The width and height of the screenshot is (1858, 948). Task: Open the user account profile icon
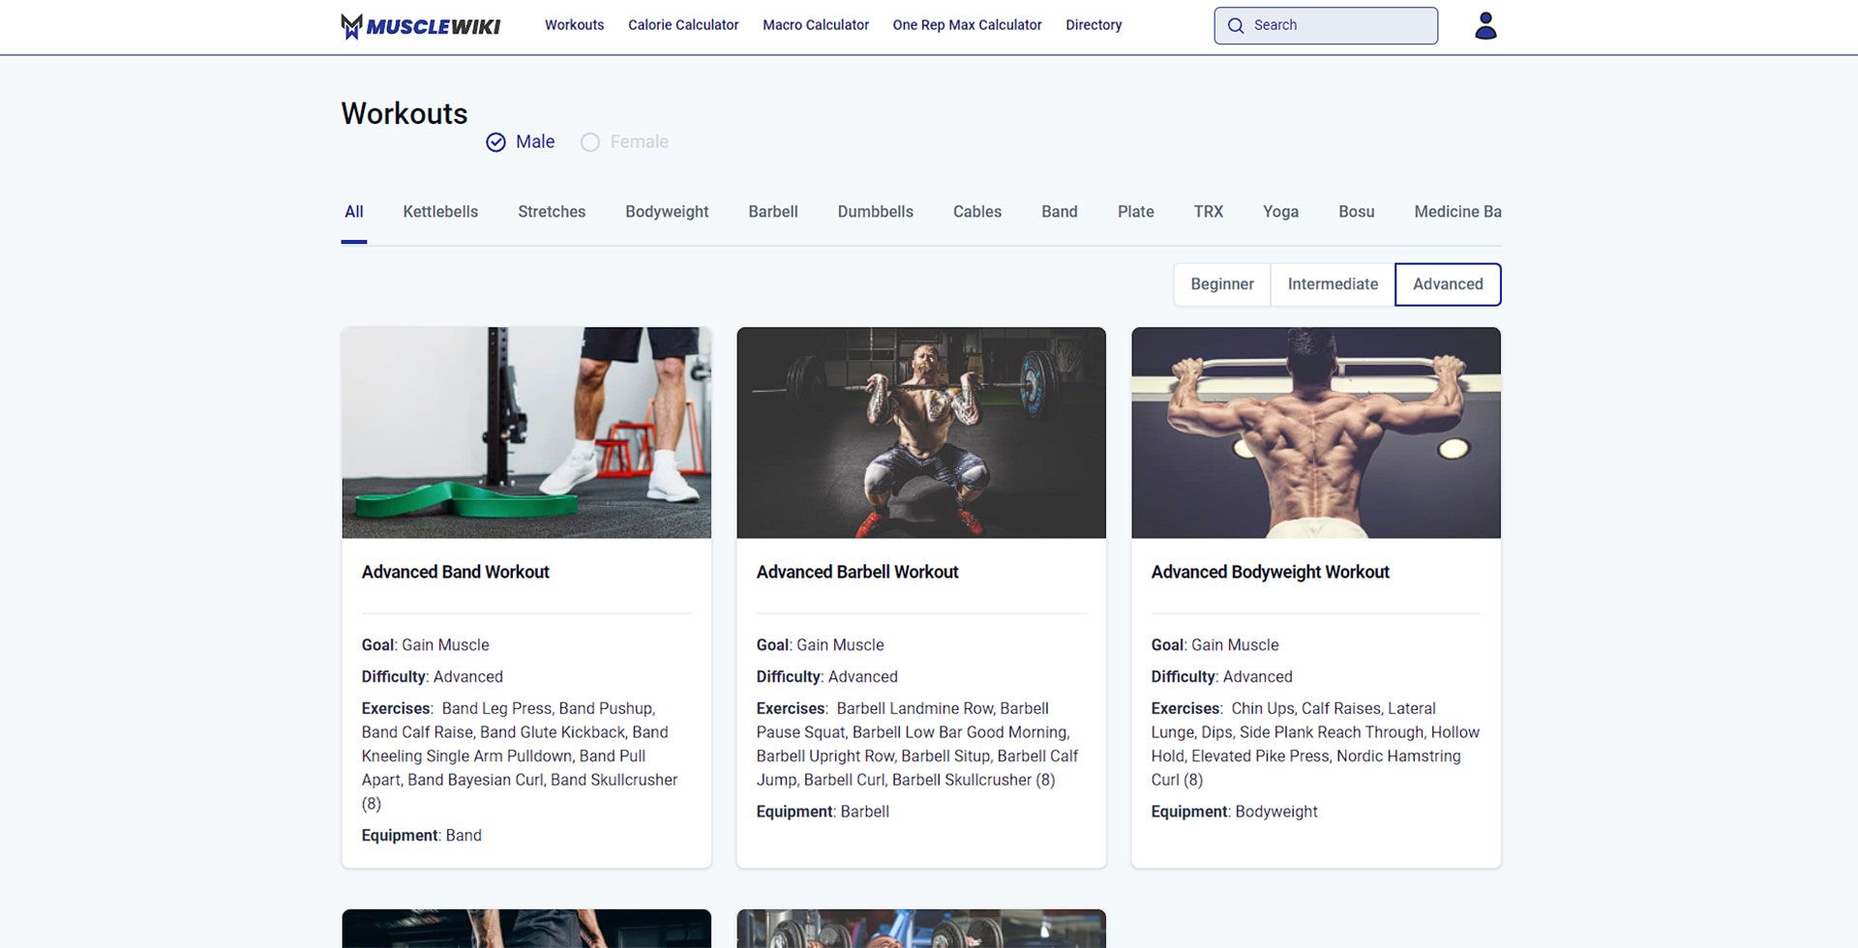(1485, 26)
